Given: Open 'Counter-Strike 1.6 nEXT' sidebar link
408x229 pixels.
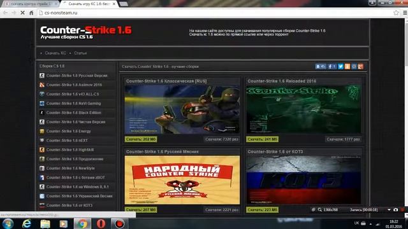Looking at the screenshot, I should click(67, 141).
